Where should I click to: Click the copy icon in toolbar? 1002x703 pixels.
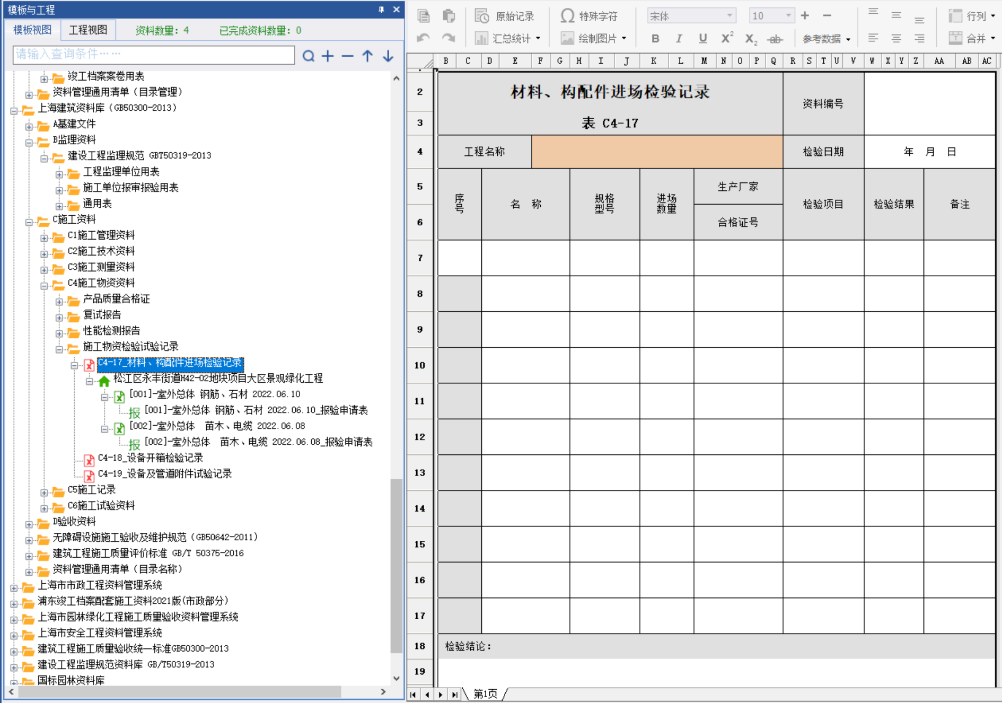(424, 16)
